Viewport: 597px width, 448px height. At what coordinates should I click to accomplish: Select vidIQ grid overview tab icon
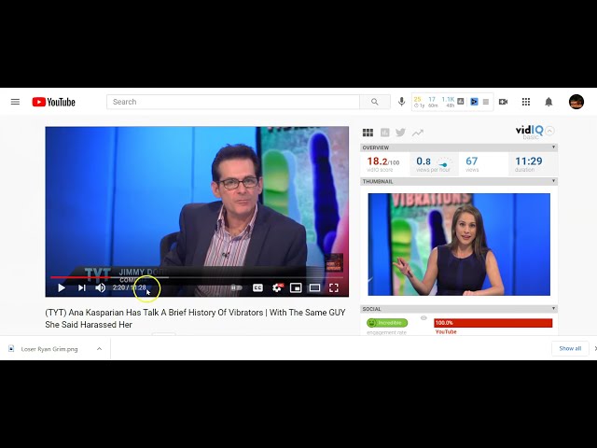click(x=368, y=133)
